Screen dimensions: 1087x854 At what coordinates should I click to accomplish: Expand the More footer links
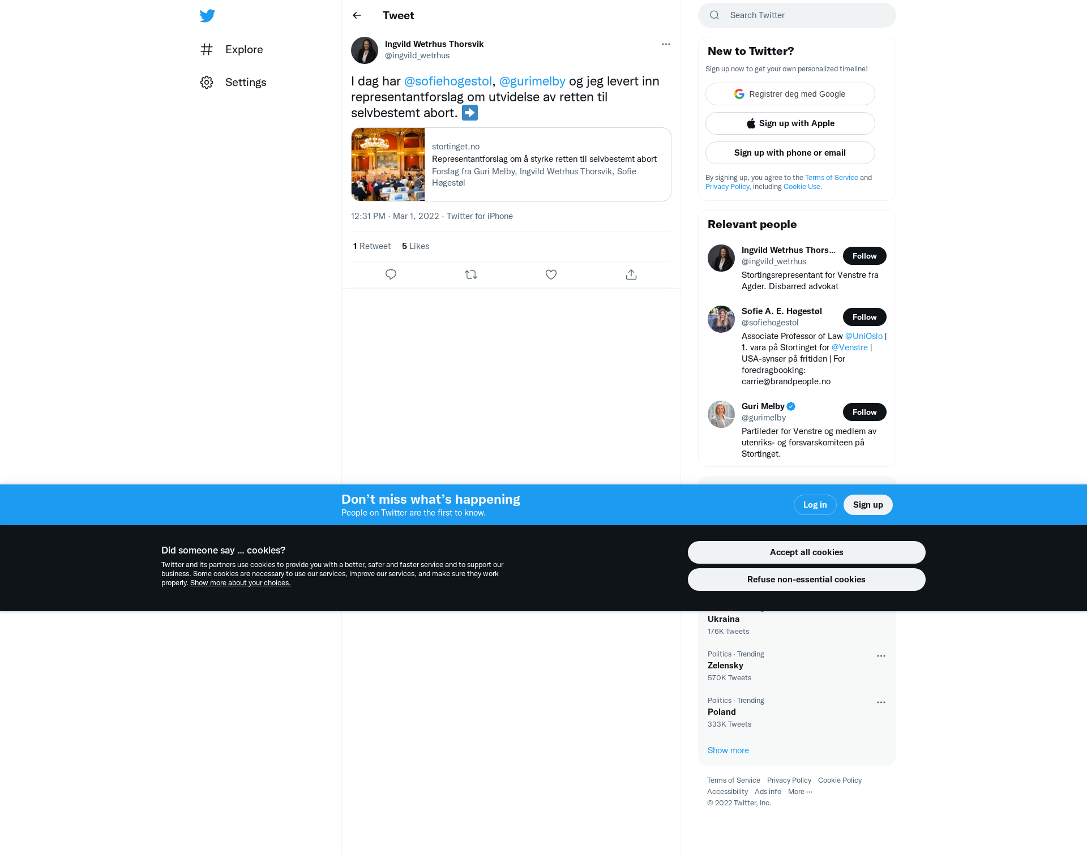[x=800, y=792]
